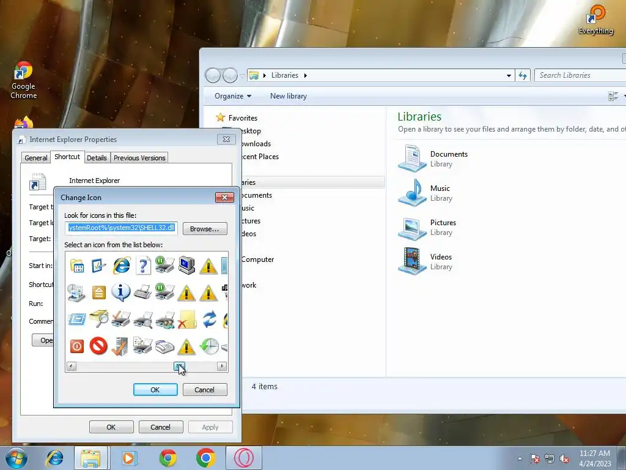Open the Action Center flag tray icon
The width and height of the screenshot is (626, 470).
[534, 459]
